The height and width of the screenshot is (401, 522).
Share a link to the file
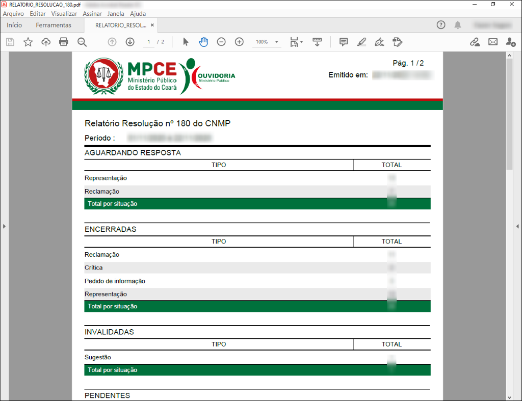click(475, 42)
